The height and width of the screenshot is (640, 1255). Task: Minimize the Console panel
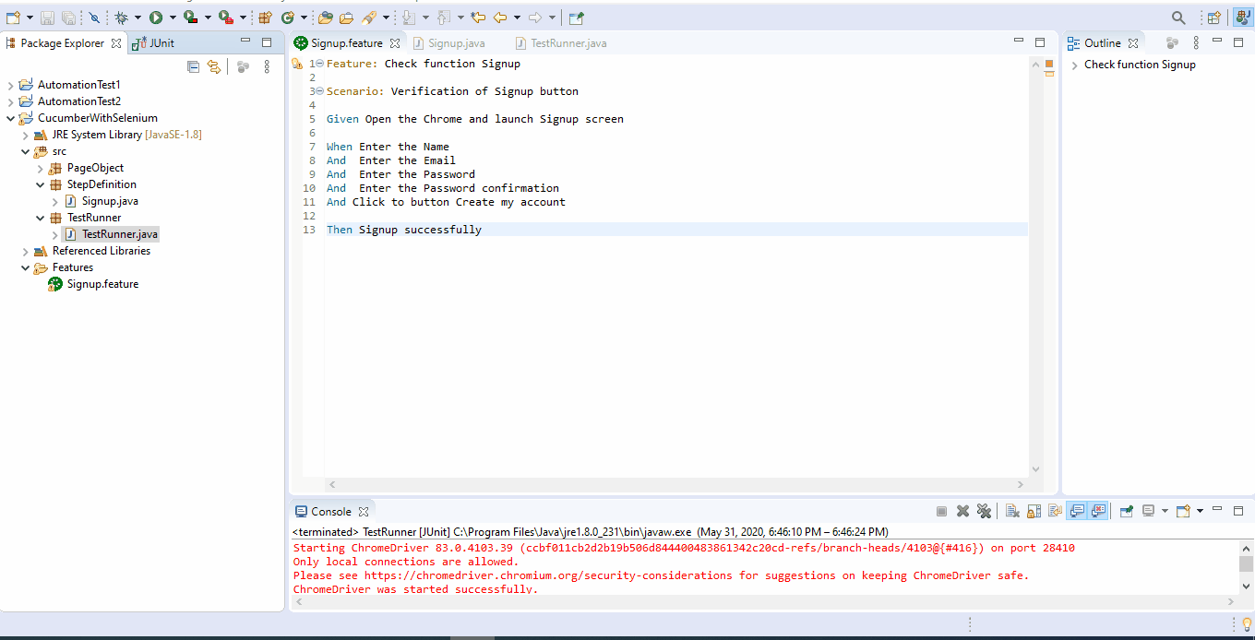coord(1217,509)
